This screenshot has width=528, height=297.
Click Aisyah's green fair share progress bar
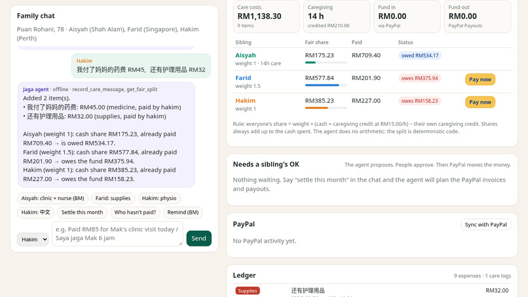click(326, 63)
